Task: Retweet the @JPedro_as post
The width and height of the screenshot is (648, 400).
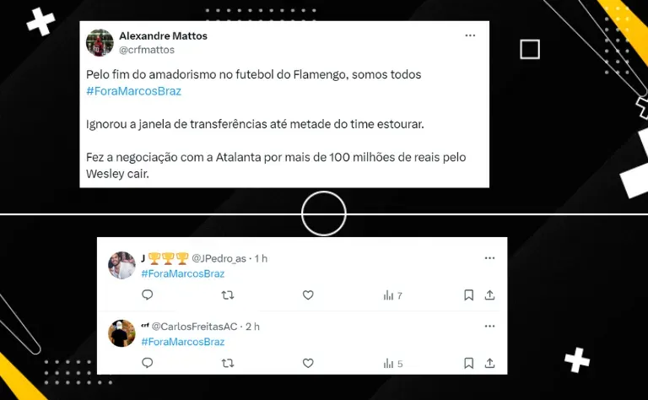Action: tap(228, 295)
